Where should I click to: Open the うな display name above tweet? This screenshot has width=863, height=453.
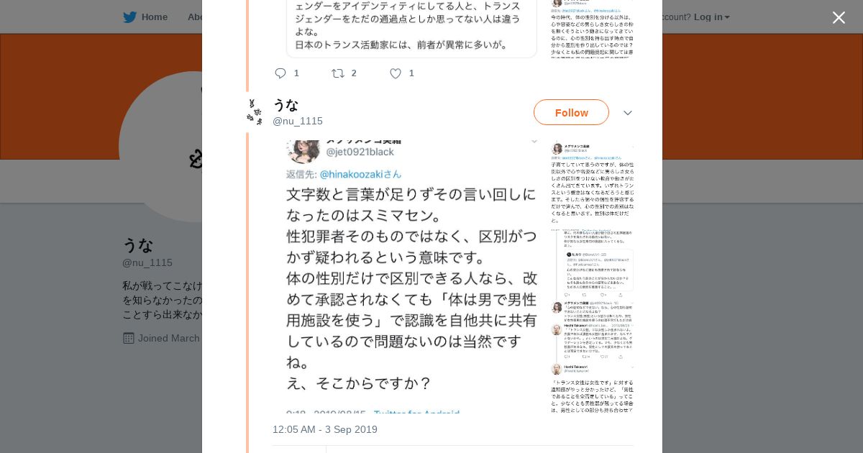pyautogui.click(x=286, y=105)
